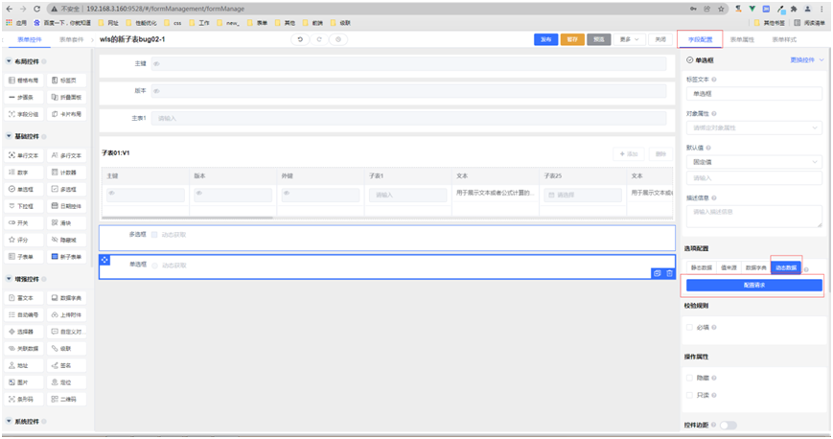Enable the 隐藏 checkbox under 操作属性
Image resolution: width=833 pixels, height=439 pixels.
[690, 377]
